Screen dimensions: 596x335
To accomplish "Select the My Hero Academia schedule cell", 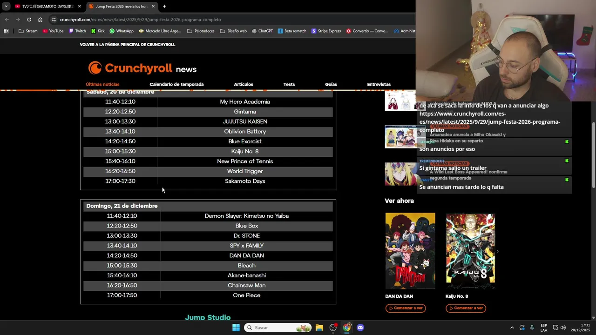I will pyautogui.click(x=245, y=102).
